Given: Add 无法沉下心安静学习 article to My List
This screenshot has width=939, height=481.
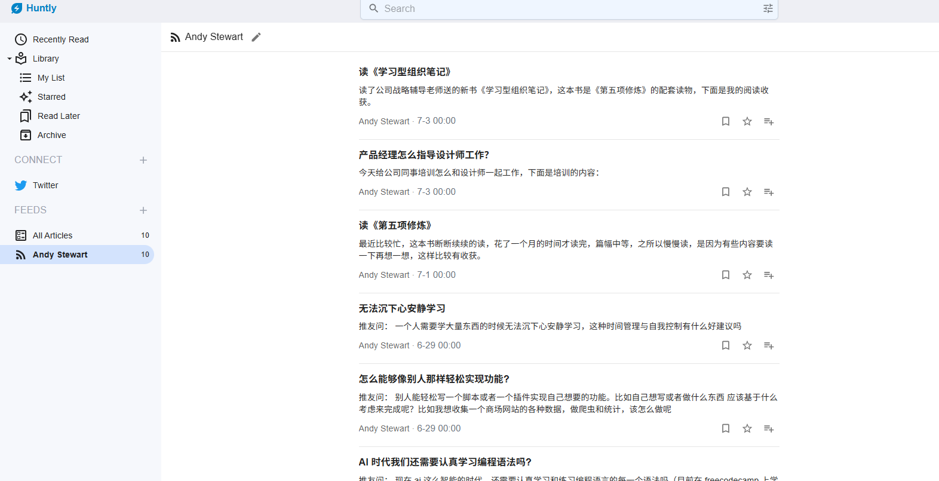Looking at the screenshot, I should point(769,345).
